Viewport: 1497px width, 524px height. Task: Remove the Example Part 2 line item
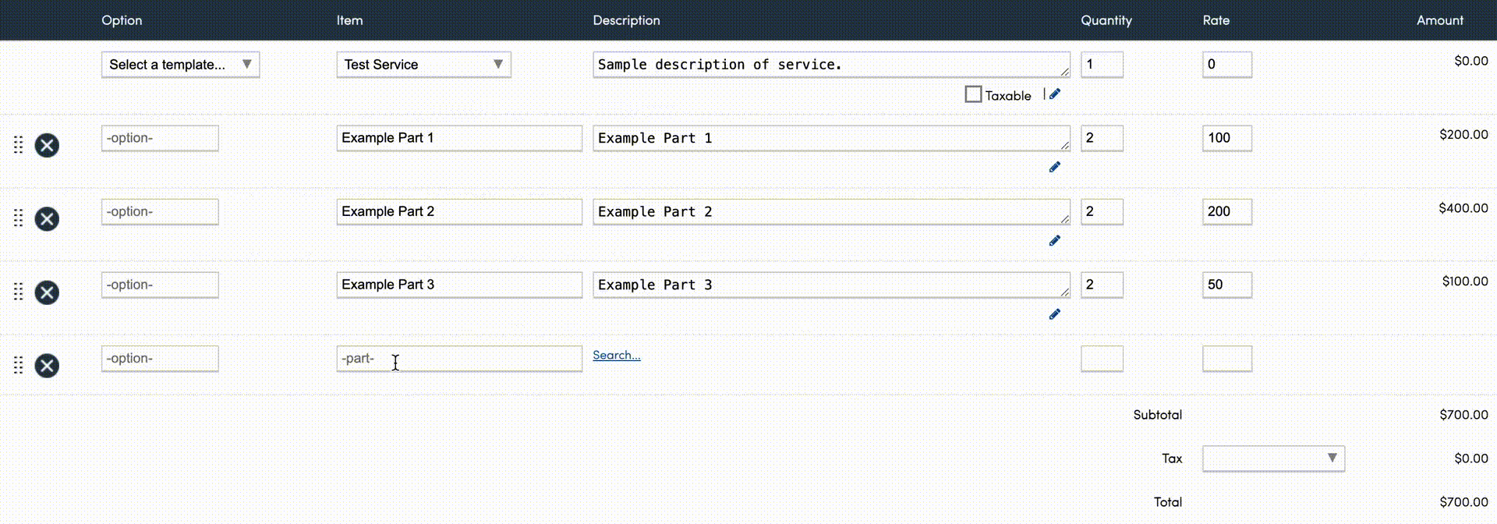coord(47,219)
